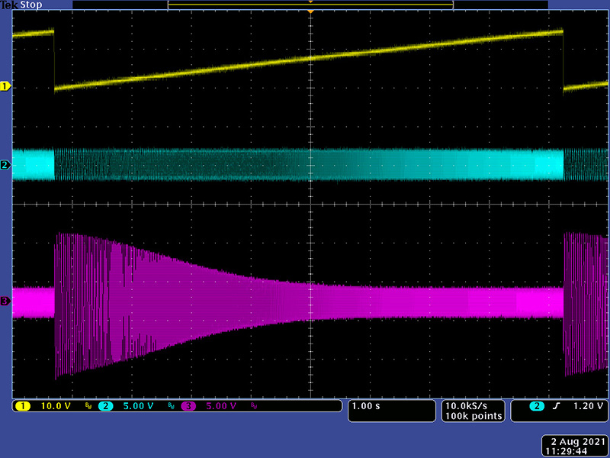Image resolution: width=610 pixels, height=458 pixels.
Task: Click the rising edge trigger slope icon
Action: (556, 406)
